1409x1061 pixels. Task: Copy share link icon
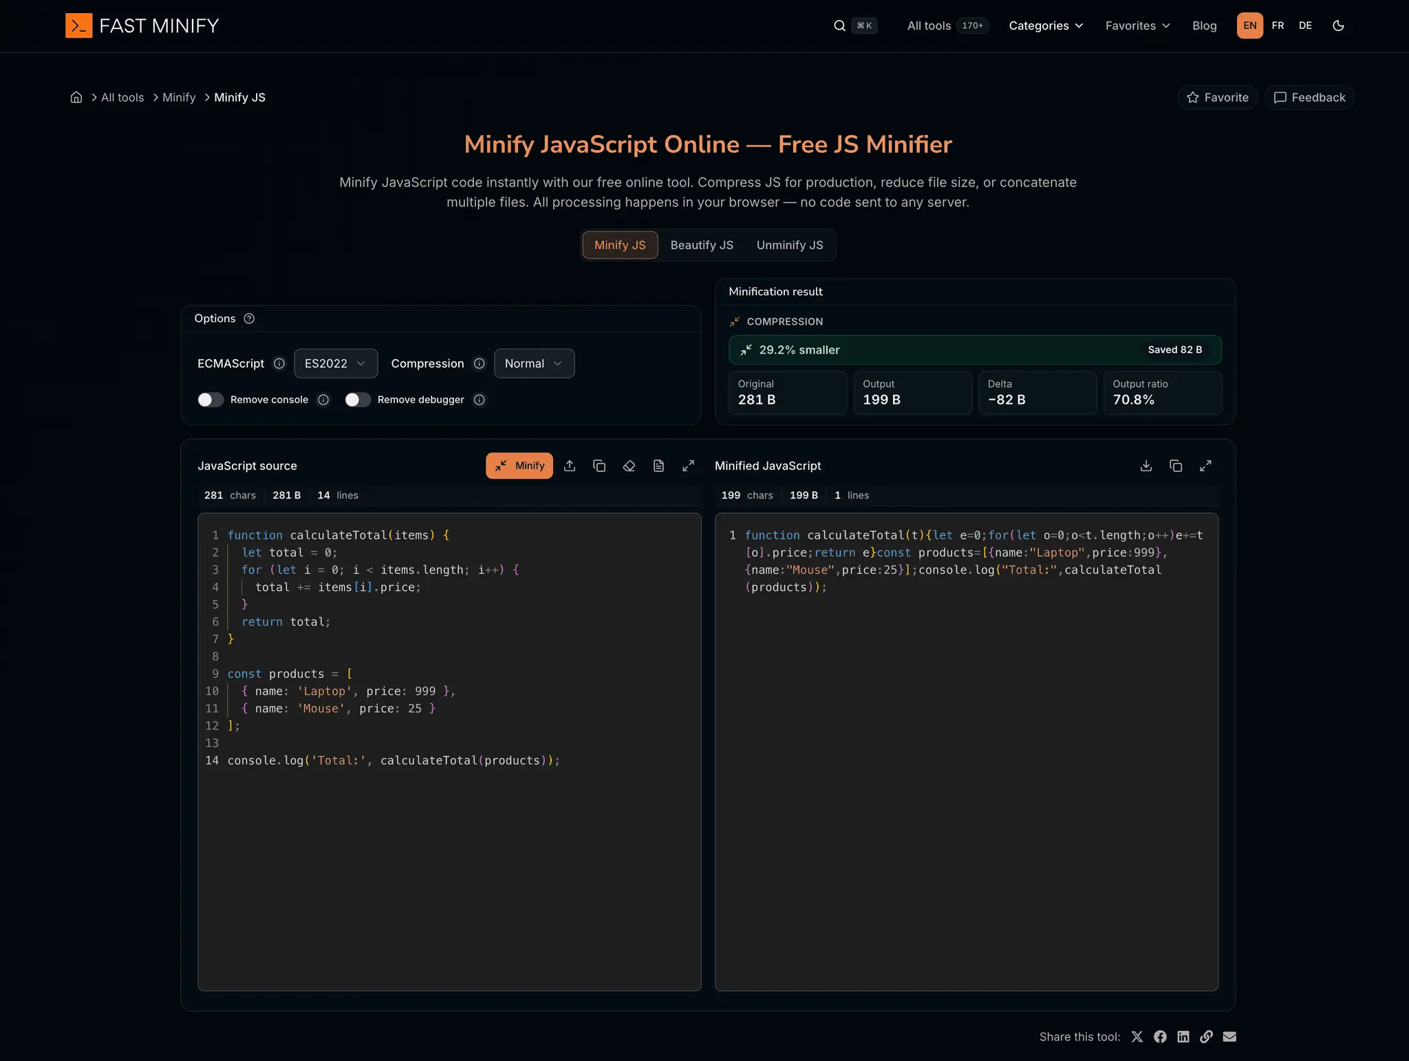pyautogui.click(x=1206, y=1037)
